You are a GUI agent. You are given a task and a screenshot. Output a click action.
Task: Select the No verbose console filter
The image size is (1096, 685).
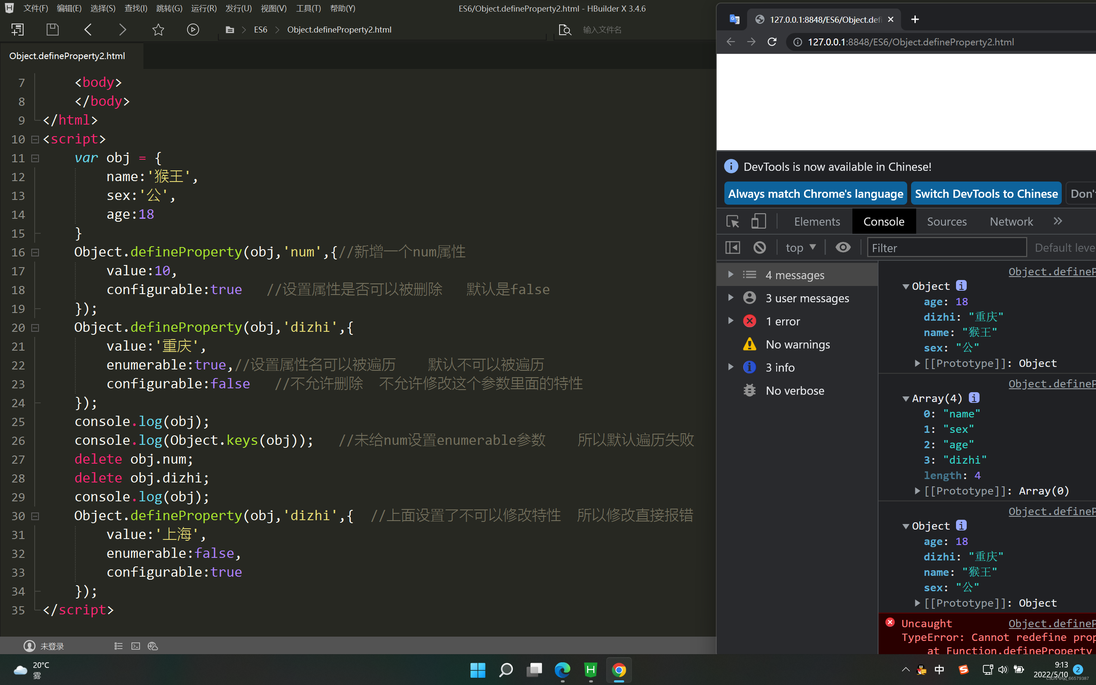(x=795, y=390)
